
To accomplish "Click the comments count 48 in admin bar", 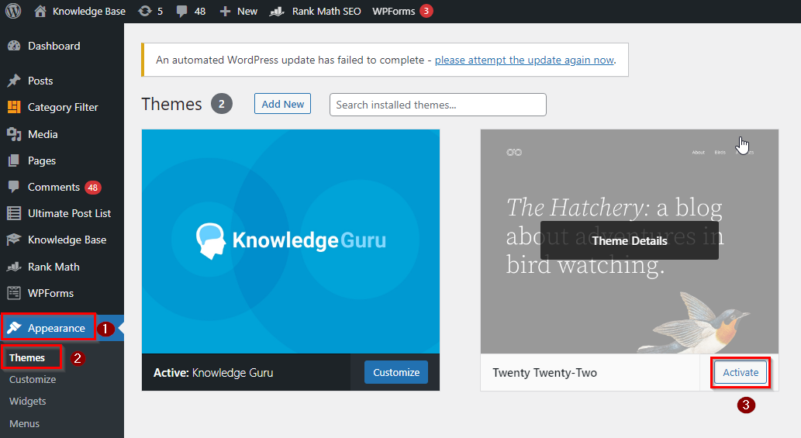I will click(x=200, y=11).
